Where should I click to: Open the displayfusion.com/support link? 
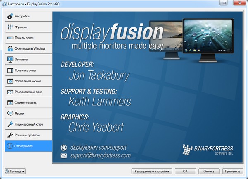98,147
